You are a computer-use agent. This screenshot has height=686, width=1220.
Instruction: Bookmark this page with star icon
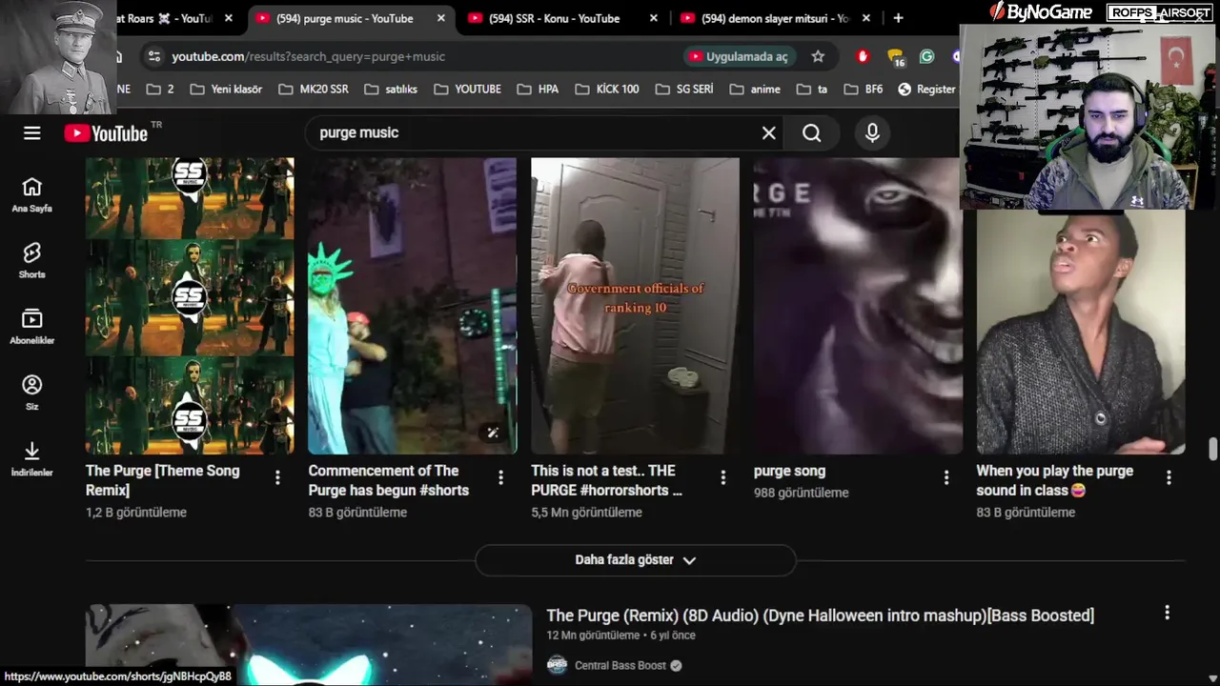[x=818, y=56]
